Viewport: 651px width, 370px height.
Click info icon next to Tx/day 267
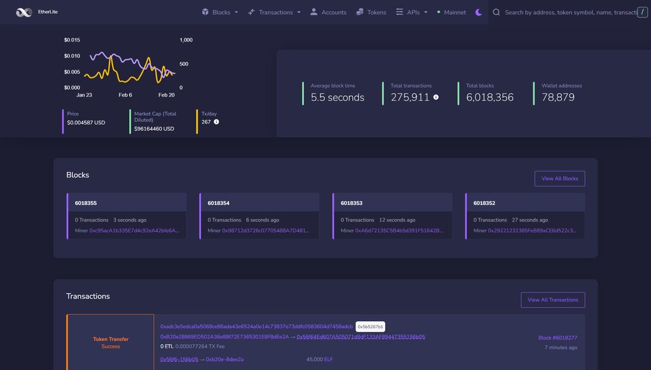coord(216,122)
